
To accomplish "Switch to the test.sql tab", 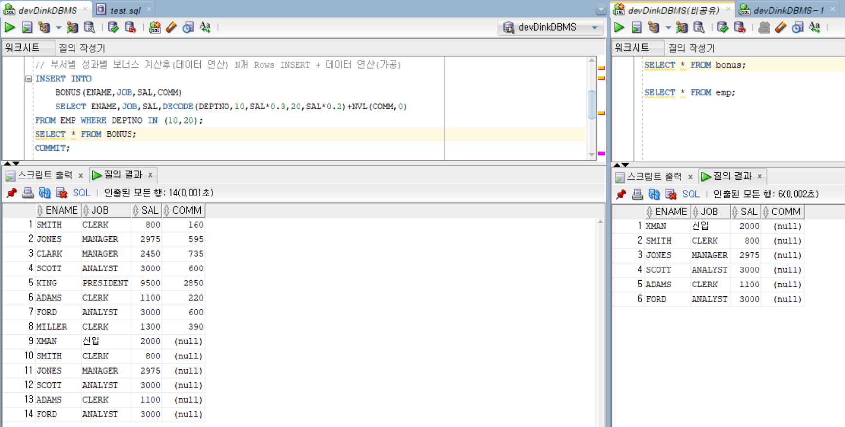I will [x=125, y=10].
